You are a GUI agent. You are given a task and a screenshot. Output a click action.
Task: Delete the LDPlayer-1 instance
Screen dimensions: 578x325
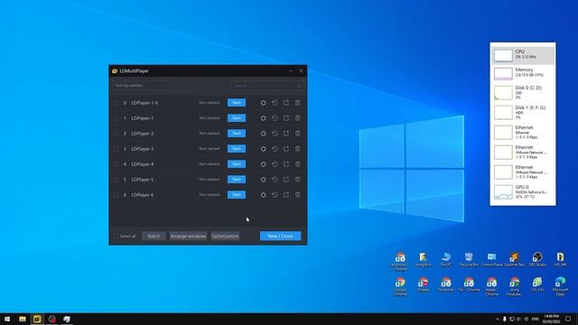(x=297, y=118)
